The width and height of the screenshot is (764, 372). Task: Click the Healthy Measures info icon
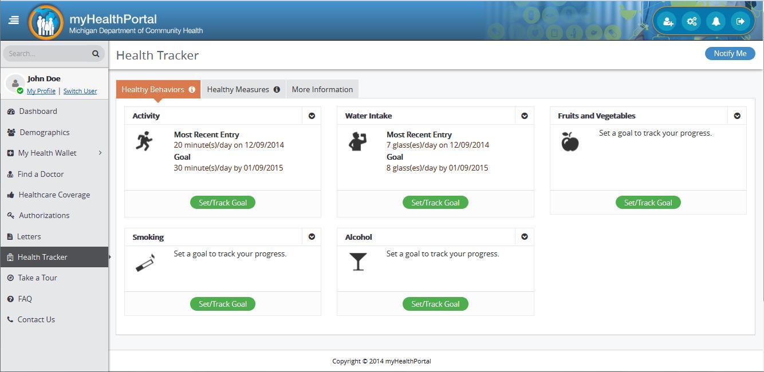tap(277, 89)
